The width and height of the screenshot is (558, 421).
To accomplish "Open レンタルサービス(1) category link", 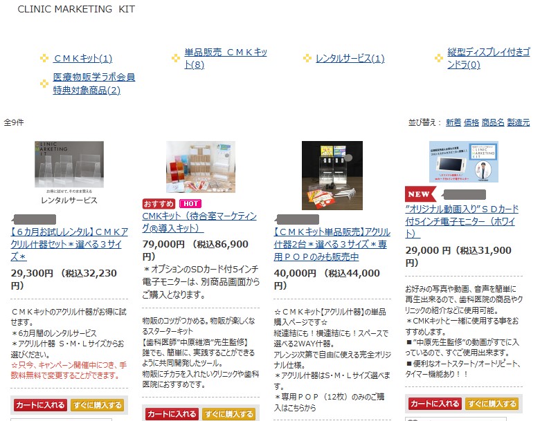I will (350, 58).
